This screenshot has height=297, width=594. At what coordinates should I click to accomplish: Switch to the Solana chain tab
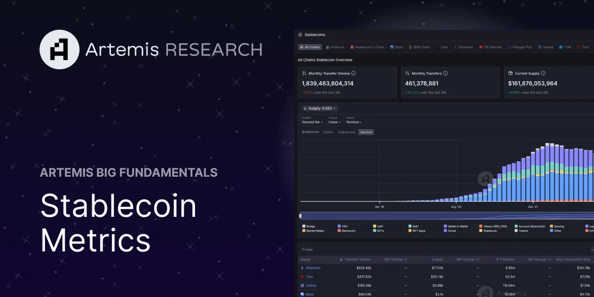click(x=545, y=47)
